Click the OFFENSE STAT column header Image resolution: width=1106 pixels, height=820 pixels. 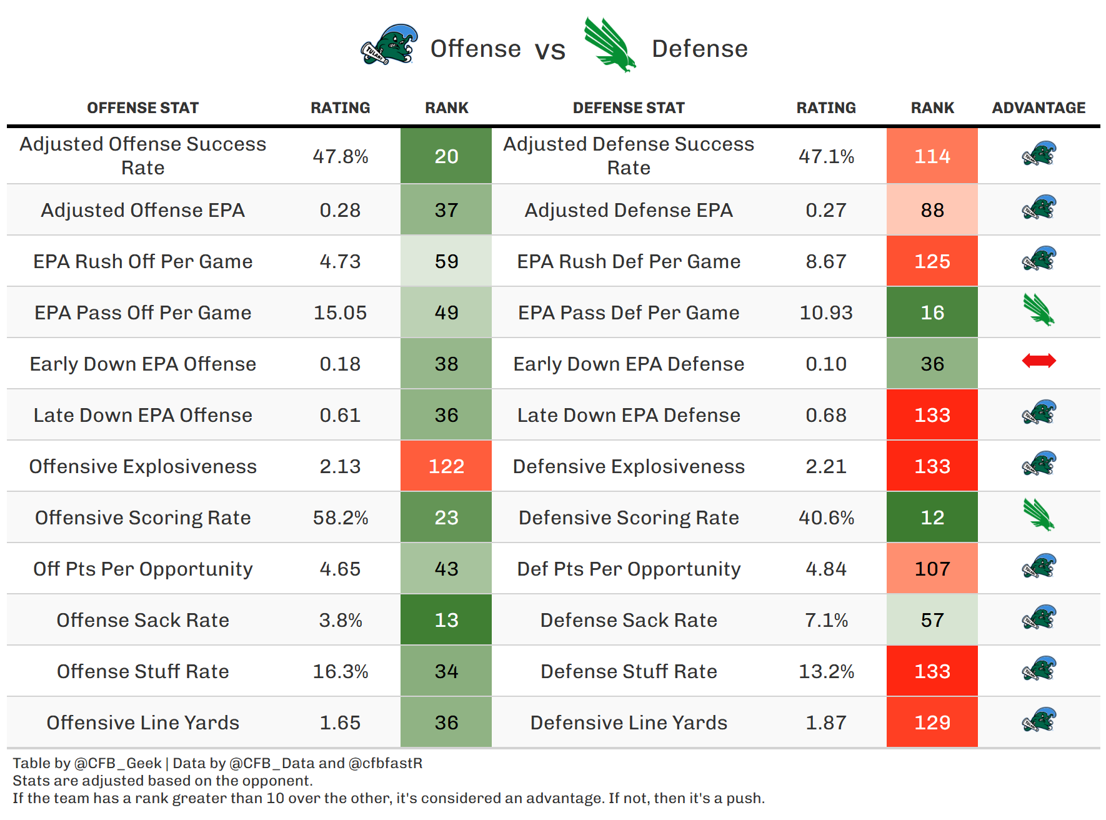(x=142, y=108)
